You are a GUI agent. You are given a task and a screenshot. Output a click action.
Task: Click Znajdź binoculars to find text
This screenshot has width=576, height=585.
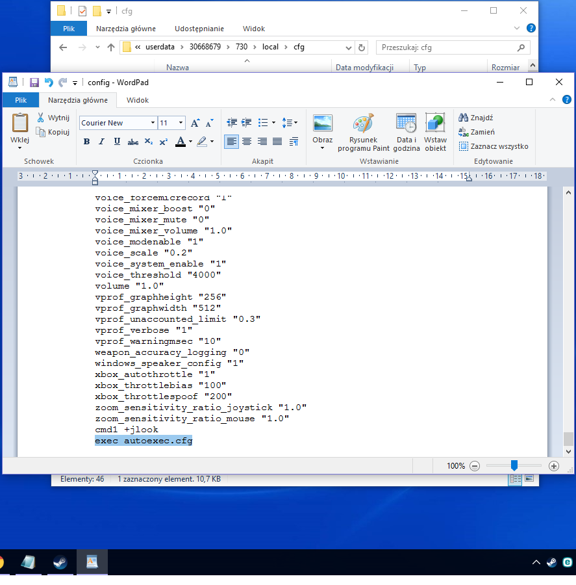click(476, 118)
